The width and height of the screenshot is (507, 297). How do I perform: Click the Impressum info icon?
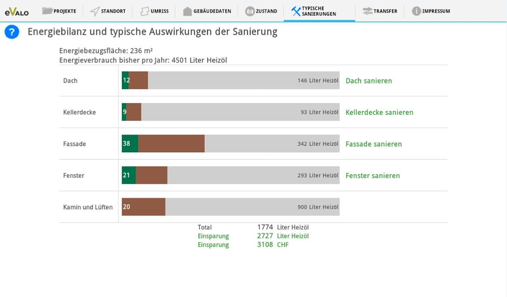click(x=416, y=11)
